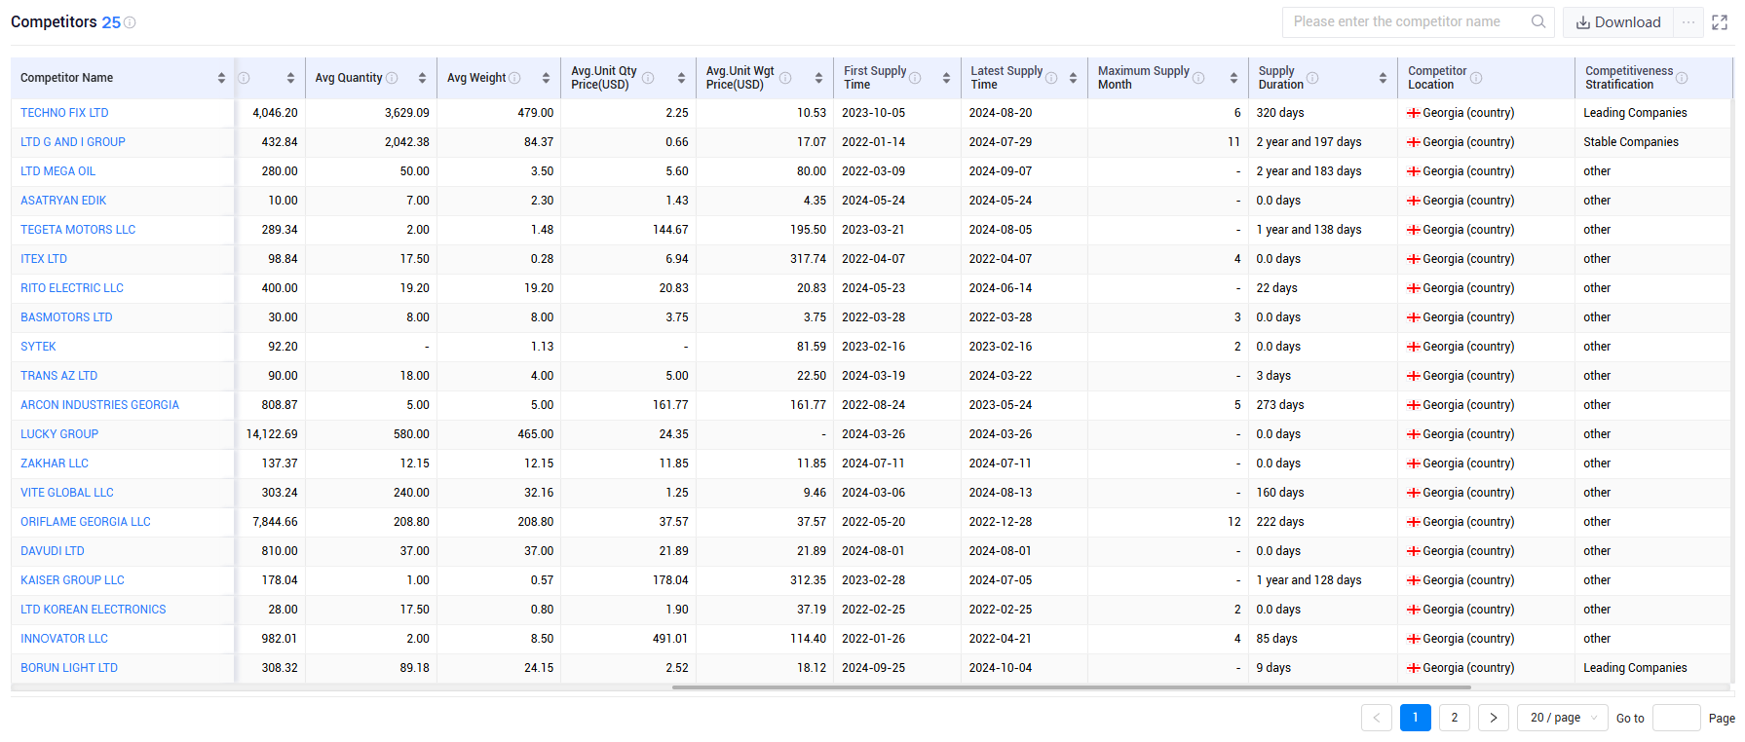Open the 20 / page size dropdown

point(1563,718)
